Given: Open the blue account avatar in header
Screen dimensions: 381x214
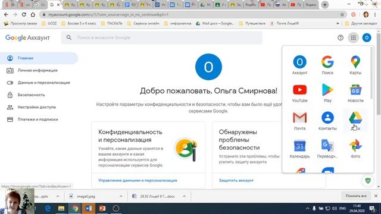Looking at the screenshot, I should click(x=367, y=37).
